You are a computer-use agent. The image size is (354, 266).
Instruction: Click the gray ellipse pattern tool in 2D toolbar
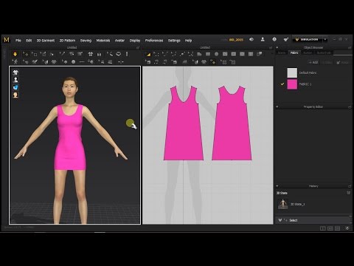coord(216,54)
